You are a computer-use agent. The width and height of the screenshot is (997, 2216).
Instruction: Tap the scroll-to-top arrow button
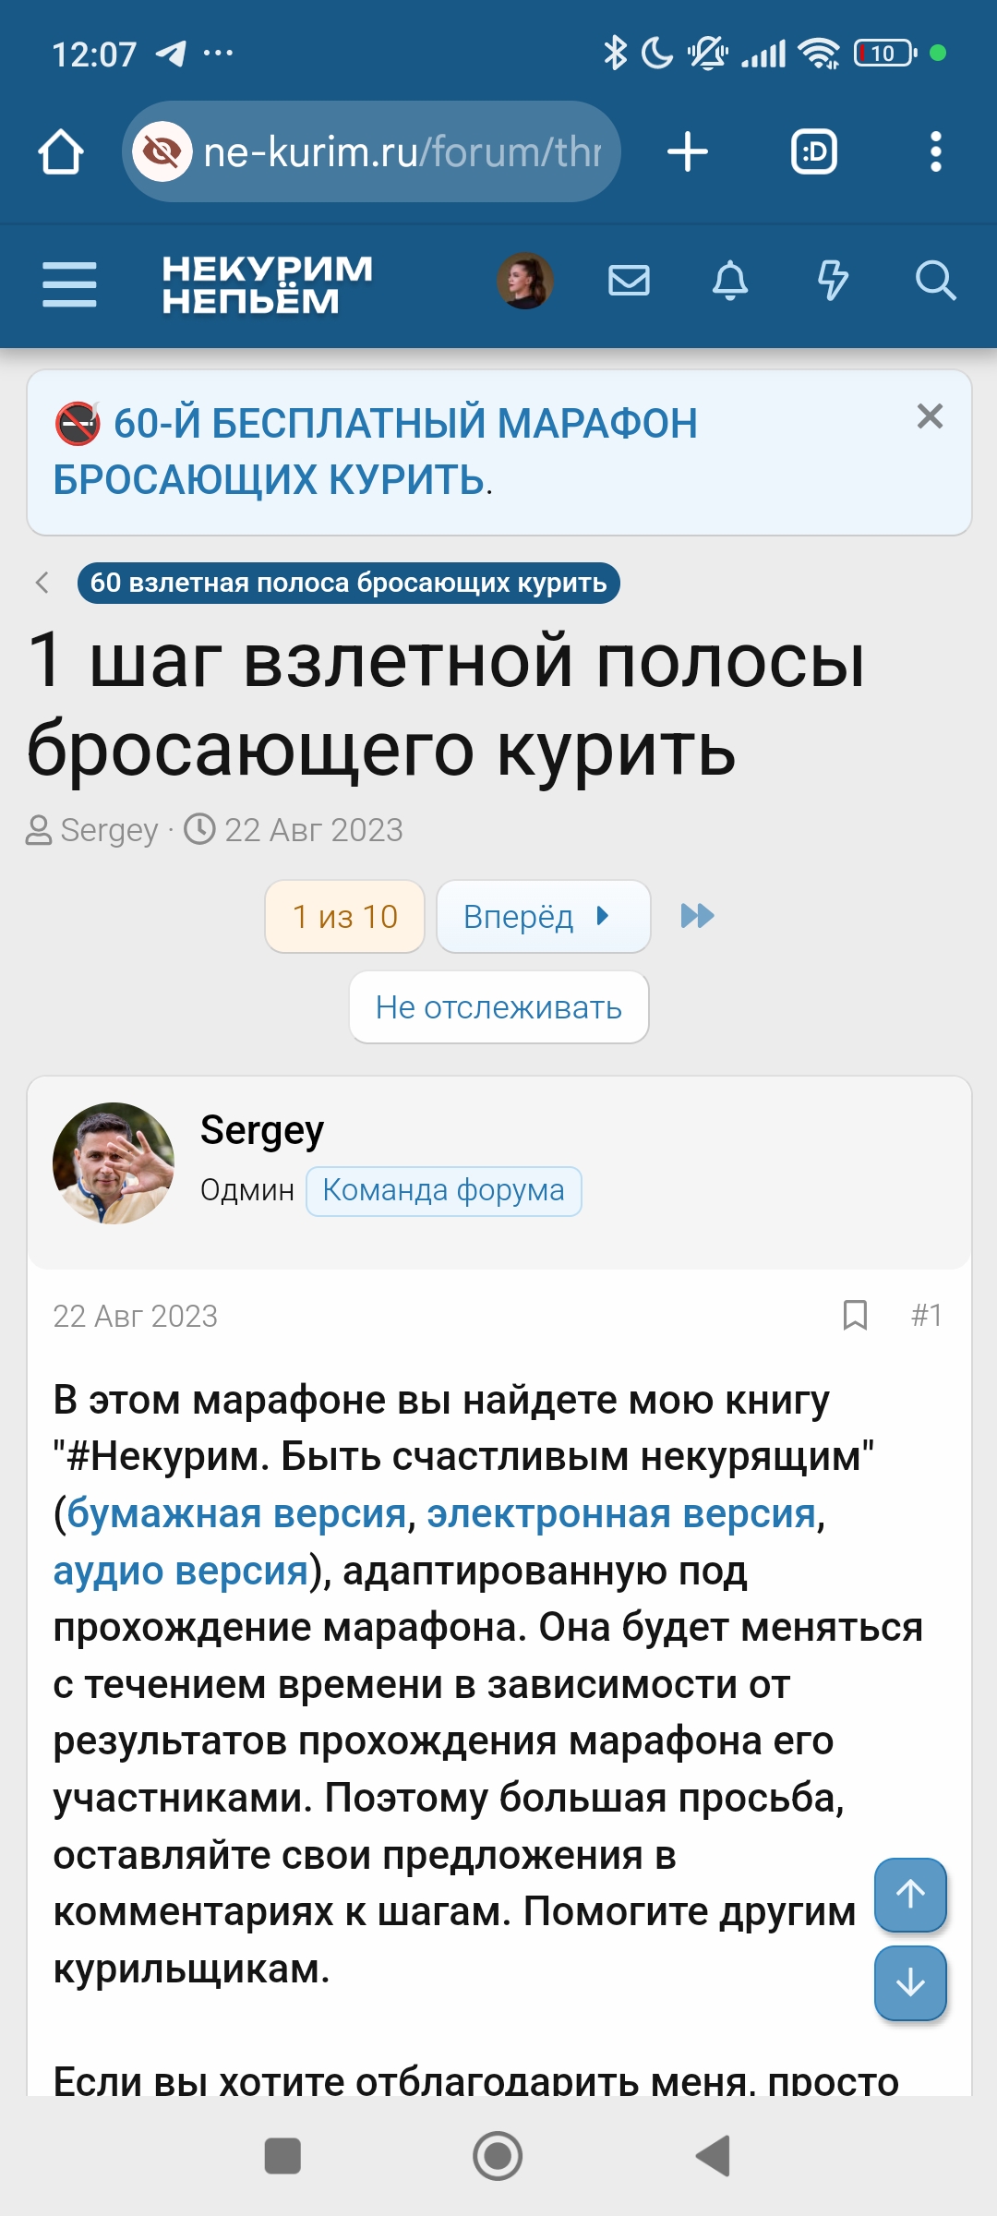coord(910,1895)
